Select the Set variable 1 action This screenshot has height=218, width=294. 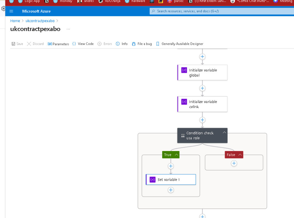171,179
